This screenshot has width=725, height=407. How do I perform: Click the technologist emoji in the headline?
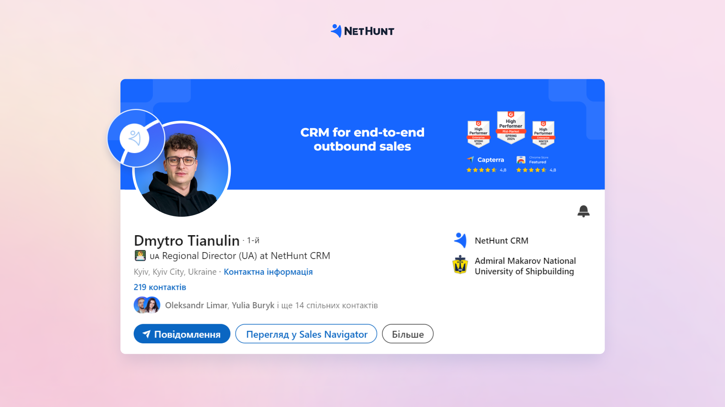click(x=140, y=256)
